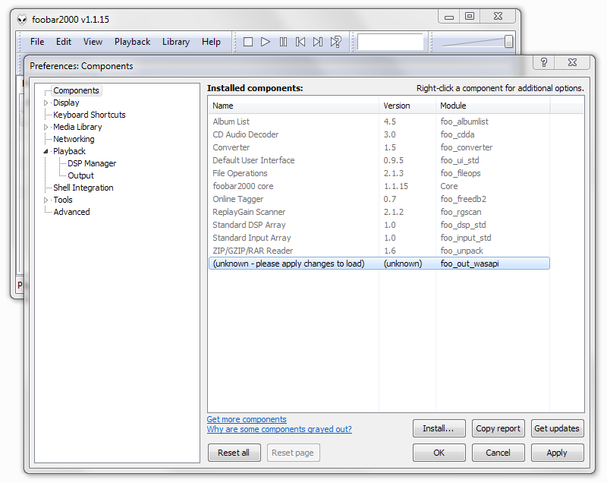Click the Random playback icon
Screen dimensions: 607x483
tap(335, 42)
